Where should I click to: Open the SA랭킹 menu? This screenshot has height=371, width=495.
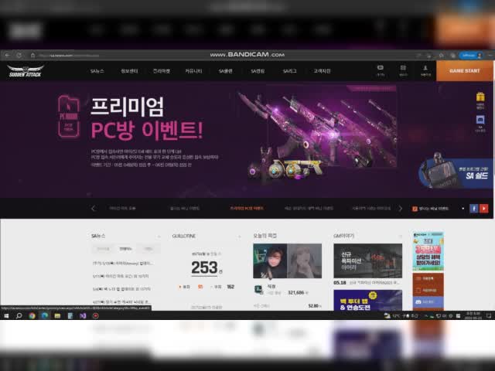coord(258,71)
